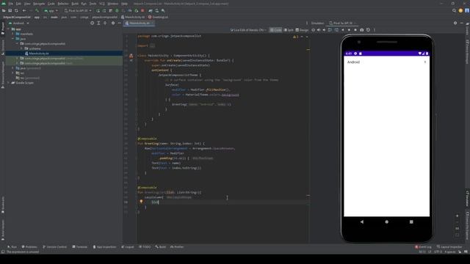Select the MainActivity.kt editor tab

pyautogui.click(x=140, y=23)
